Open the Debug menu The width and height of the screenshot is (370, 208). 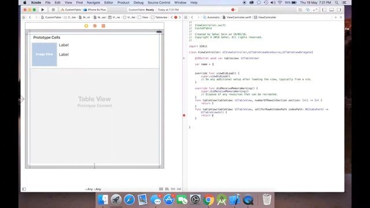pyautogui.click(x=139, y=2)
